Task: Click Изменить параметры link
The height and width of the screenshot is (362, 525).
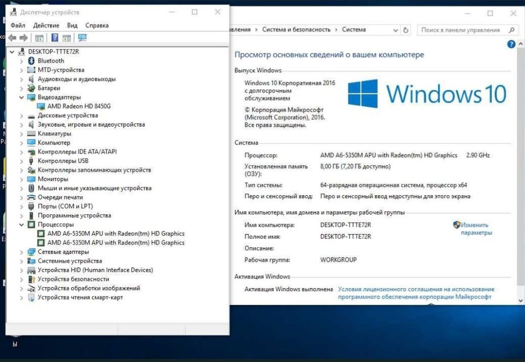Action: pos(476,229)
